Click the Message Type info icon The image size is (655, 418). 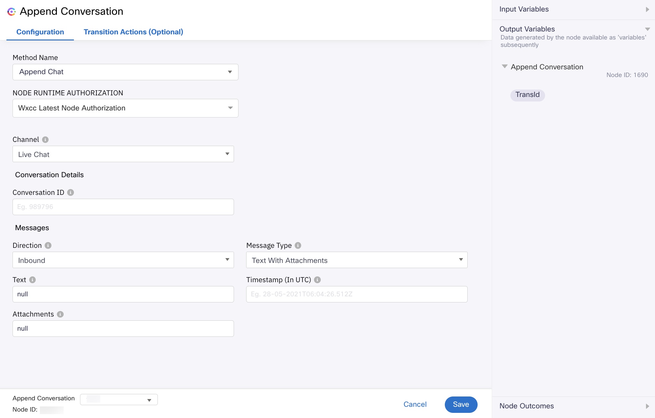pos(298,246)
